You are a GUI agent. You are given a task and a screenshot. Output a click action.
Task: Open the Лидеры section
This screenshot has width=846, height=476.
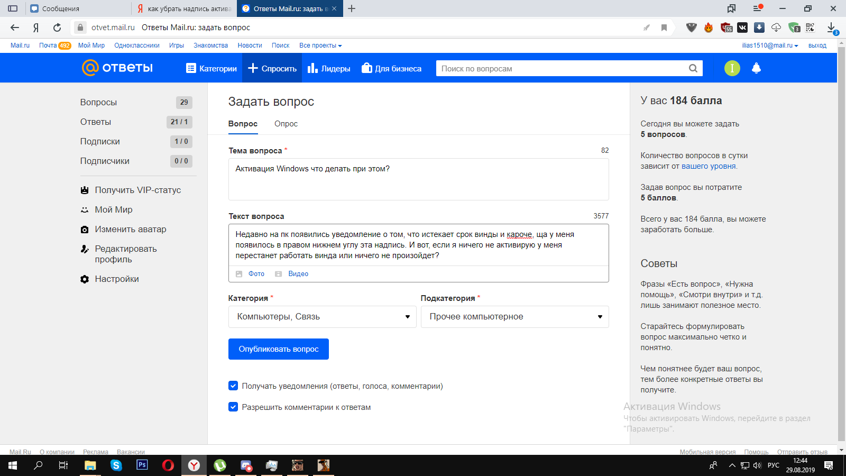(x=329, y=68)
